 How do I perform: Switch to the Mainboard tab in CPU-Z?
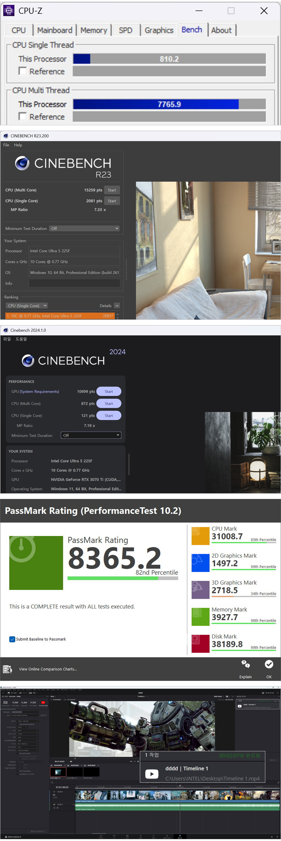pos(55,30)
